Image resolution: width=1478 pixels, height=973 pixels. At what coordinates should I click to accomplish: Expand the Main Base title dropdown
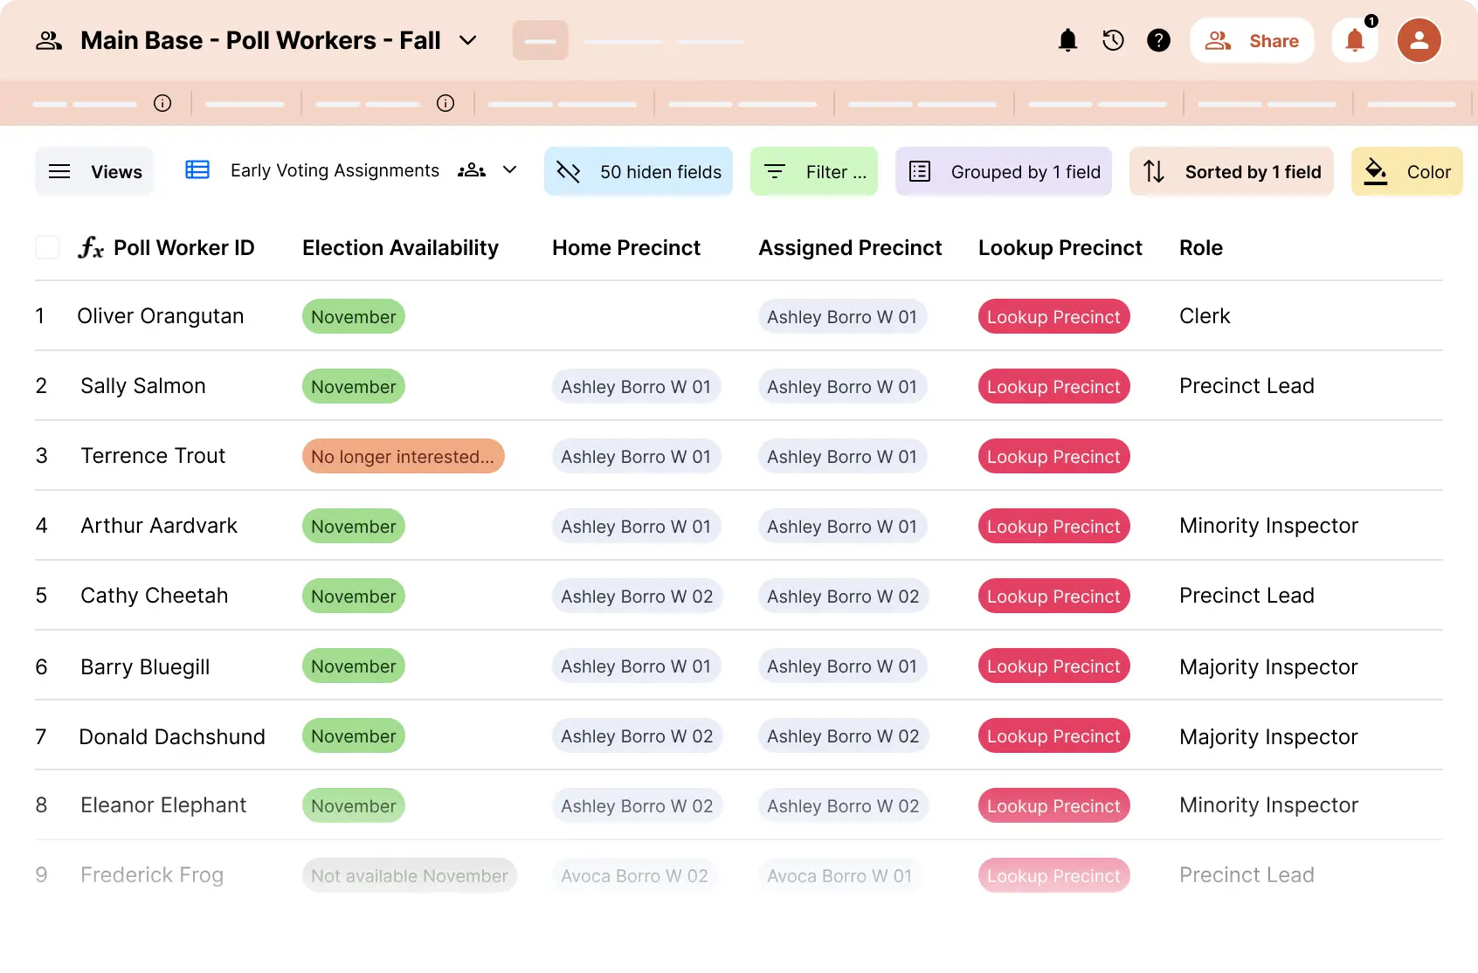468,40
